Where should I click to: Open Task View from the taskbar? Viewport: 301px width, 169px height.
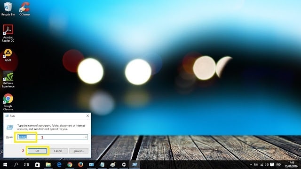pyautogui.click(x=26, y=165)
